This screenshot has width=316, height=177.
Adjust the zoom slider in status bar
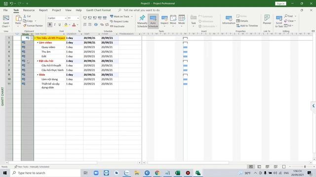(305, 167)
